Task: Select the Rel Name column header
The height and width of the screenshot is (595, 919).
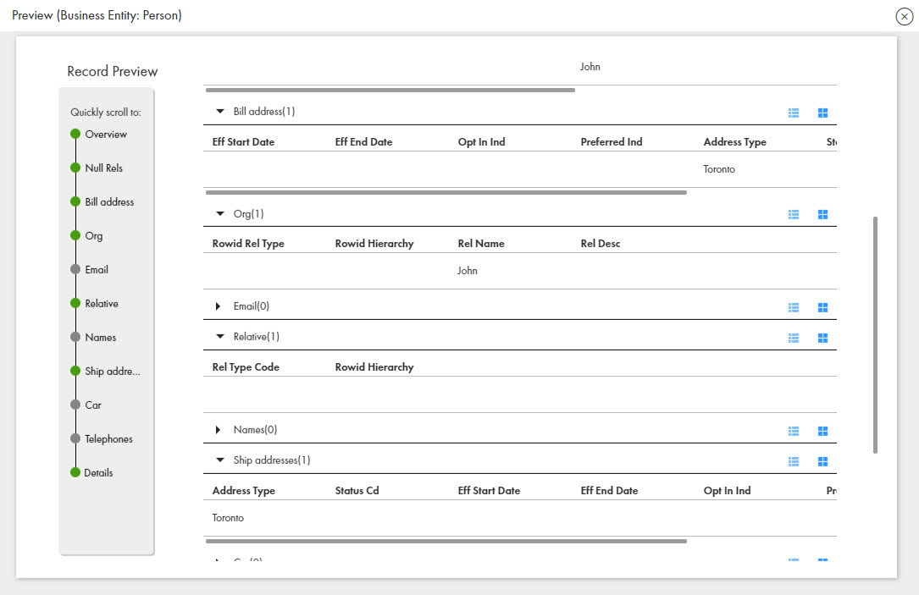Action: [x=480, y=244]
